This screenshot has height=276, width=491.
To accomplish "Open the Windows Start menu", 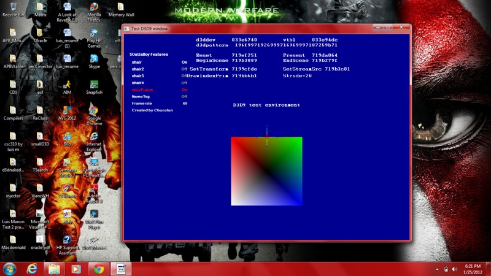I will tap(9, 269).
